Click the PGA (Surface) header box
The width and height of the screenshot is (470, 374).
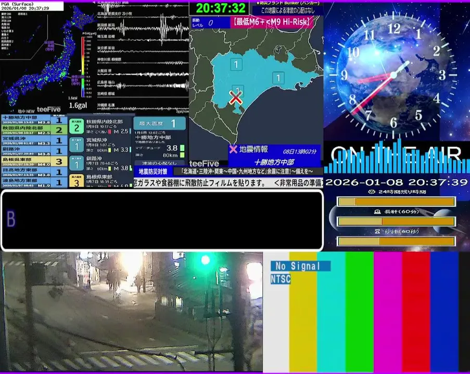click(x=32, y=6)
